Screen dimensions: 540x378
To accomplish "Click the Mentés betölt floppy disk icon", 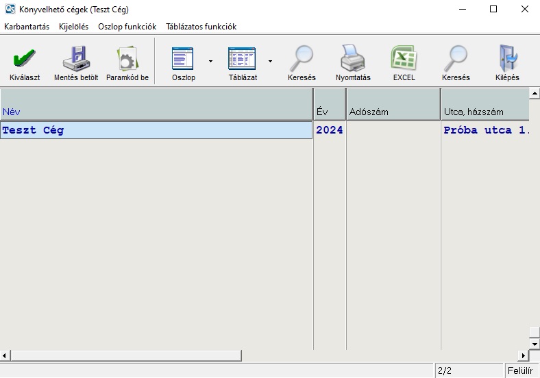I will 76,60.
